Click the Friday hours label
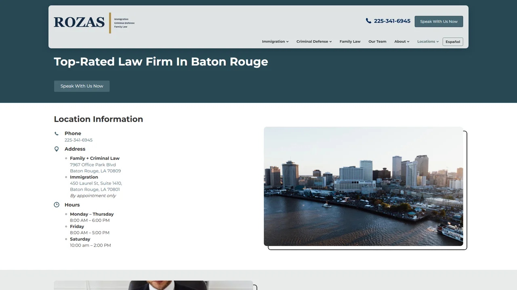517x290 pixels. click(77, 227)
